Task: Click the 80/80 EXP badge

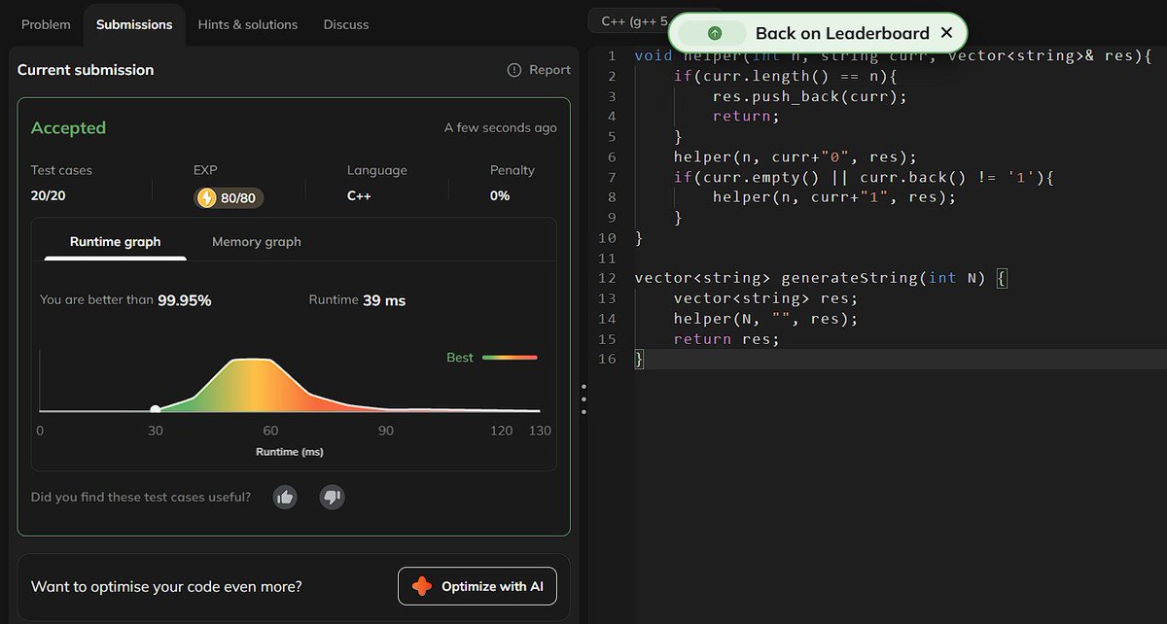Action: (x=229, y=197)
